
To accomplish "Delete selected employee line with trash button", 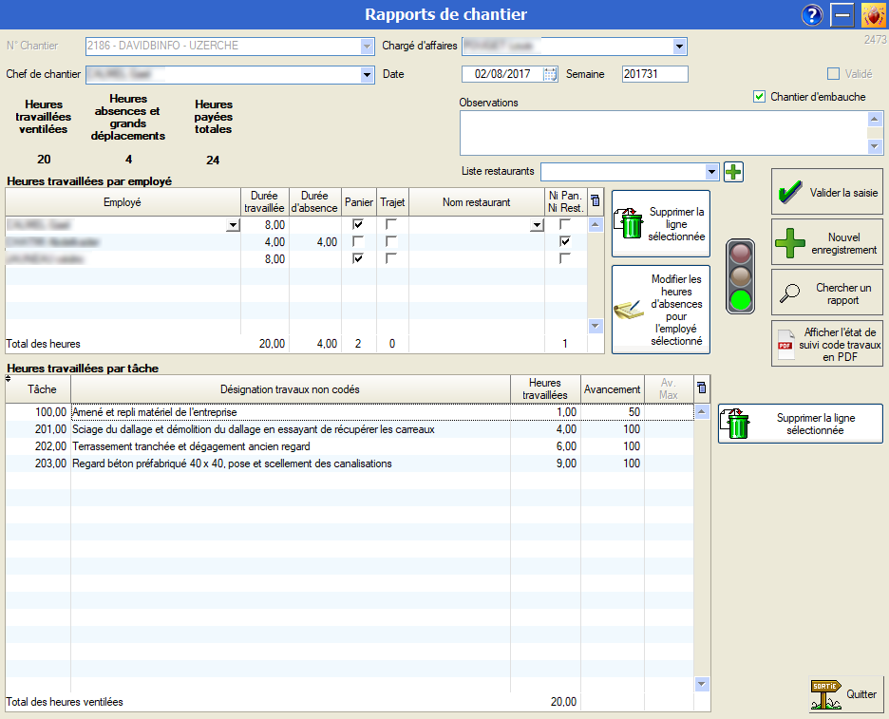I will tap(660, 223).
